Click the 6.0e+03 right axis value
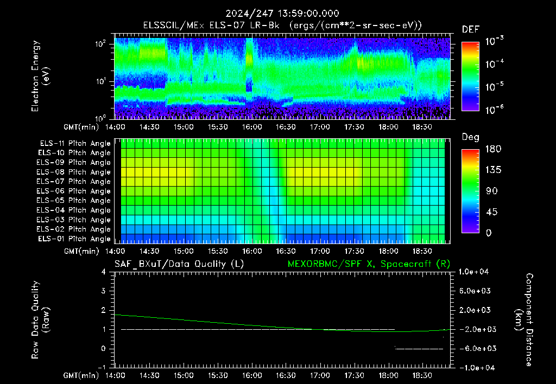556x384 pixels. coord(475,291)
